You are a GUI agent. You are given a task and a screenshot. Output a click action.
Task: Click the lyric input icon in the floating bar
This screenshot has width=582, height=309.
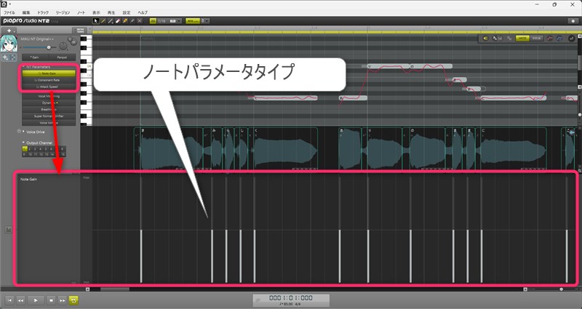pyautogui.click(x=498, y=39)
